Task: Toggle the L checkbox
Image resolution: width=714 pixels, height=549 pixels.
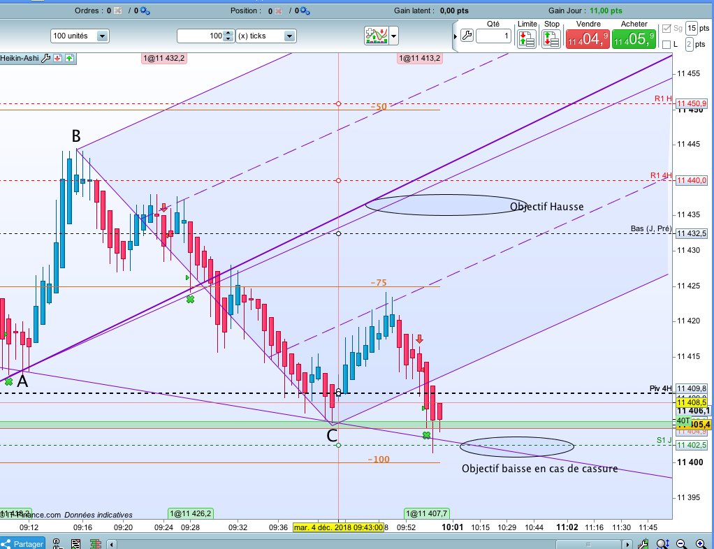Action: 666,45
